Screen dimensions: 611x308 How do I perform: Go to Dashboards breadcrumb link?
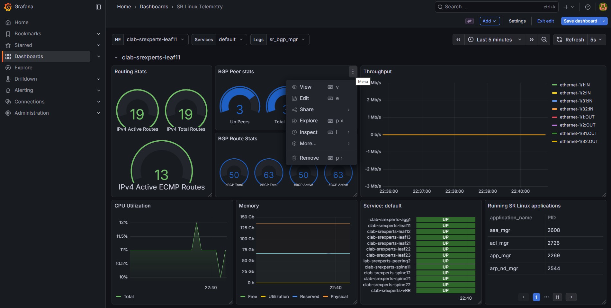[x=154, y=7]
